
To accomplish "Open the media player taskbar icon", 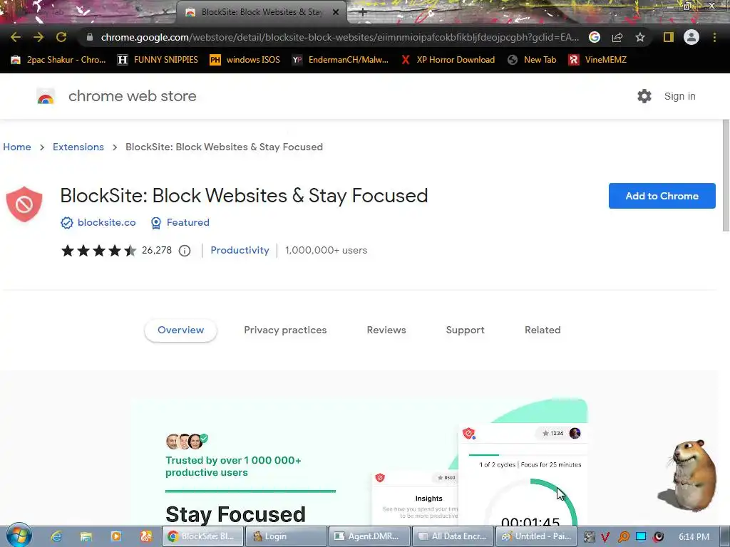I will tap(116, 536).
